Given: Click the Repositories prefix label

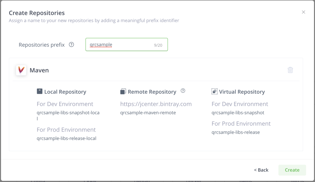Looking at the screenshot, I should point(41,45).
